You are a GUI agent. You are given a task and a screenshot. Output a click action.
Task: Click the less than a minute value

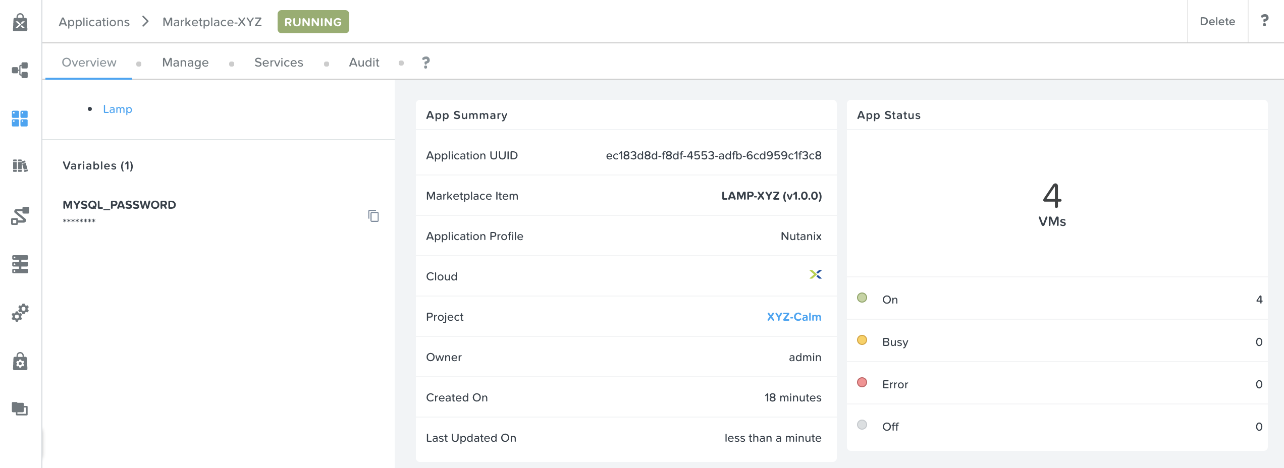pos(773,438)
